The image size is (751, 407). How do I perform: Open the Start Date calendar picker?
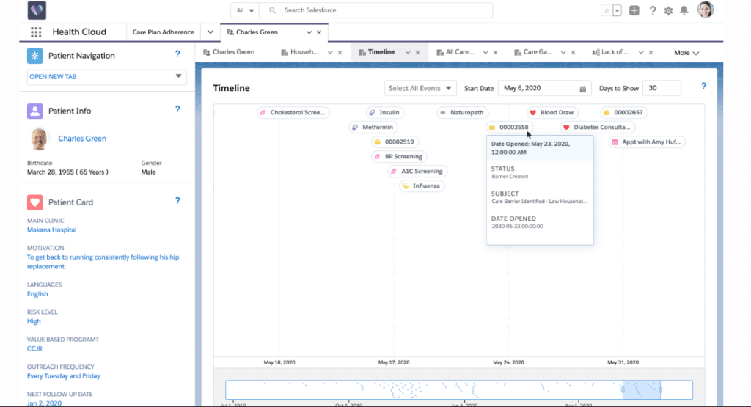583,89
